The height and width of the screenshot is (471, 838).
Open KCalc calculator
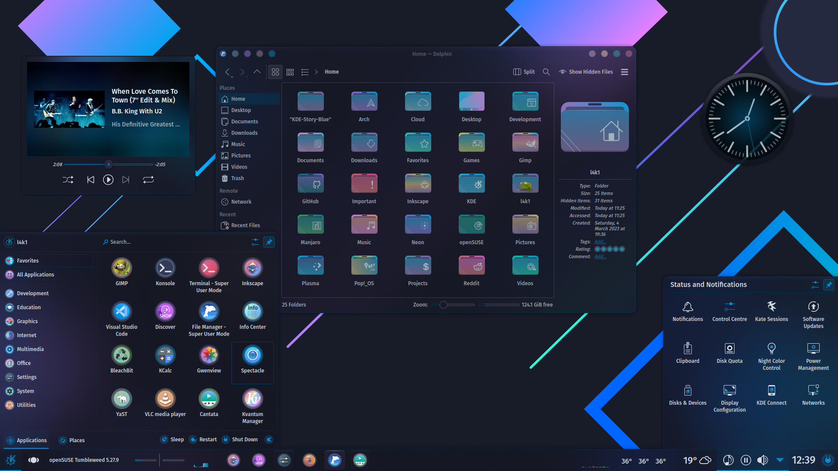pos(165,359)
